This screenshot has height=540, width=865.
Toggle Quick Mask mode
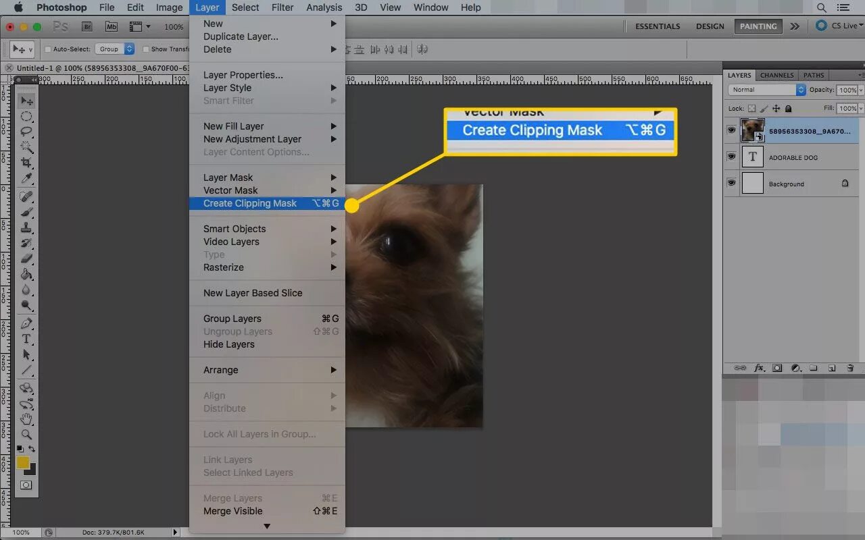(x=26, y=485)
